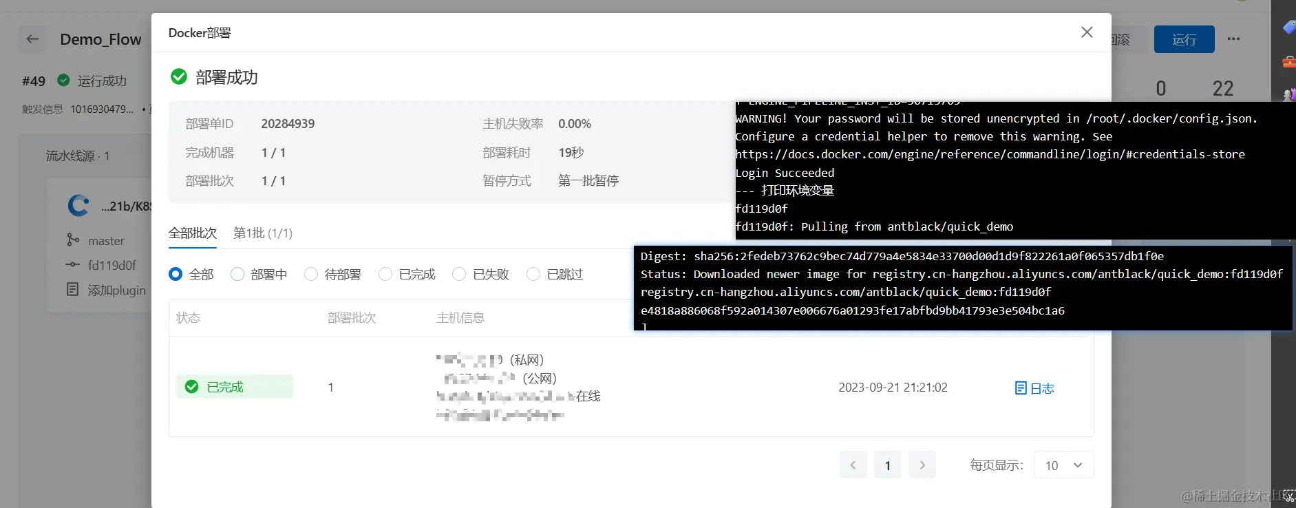Go back using the arrow beside Demo_Flow
Viewport: 1296px width, 508px height.
[x=32, y=39]
